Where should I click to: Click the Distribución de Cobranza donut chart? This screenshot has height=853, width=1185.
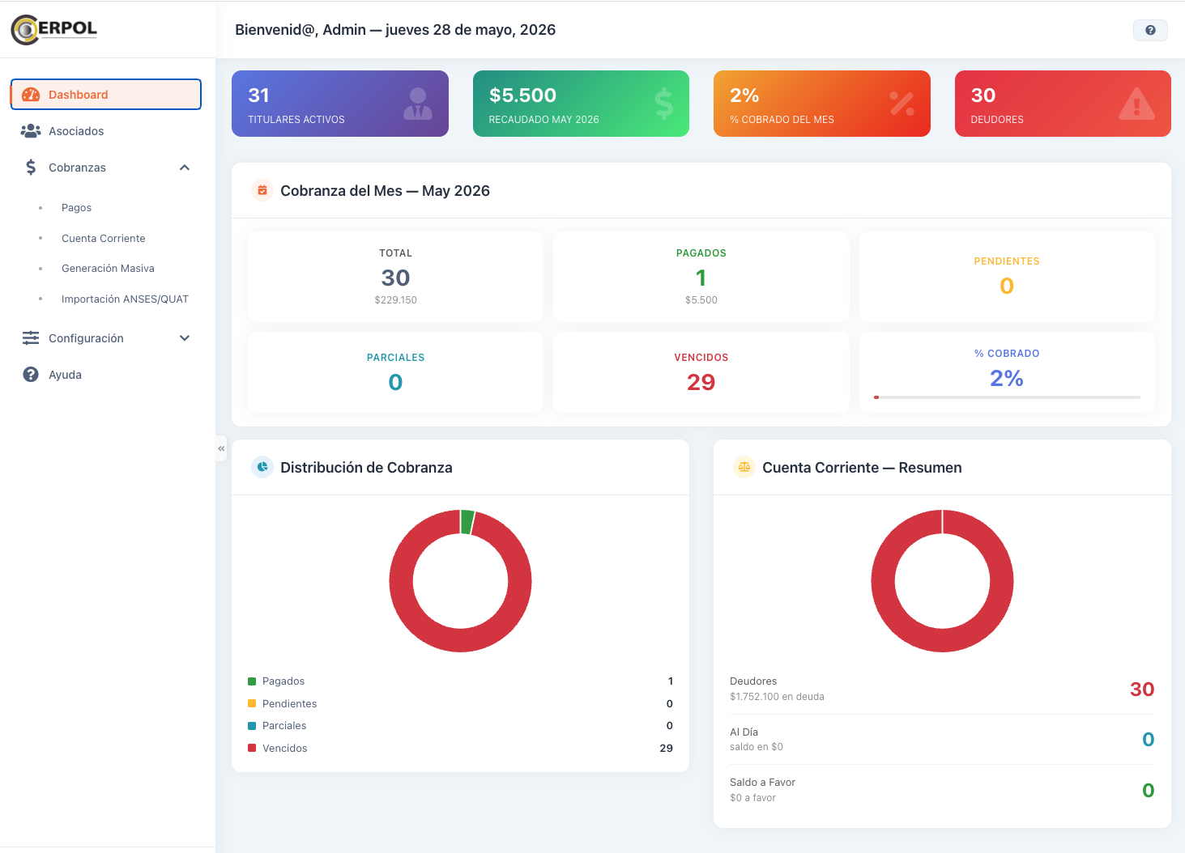[x=460, y=581]
